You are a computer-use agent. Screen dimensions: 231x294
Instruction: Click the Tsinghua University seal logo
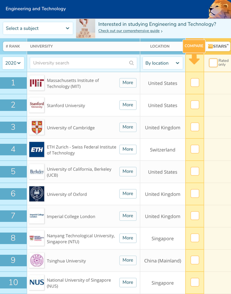[37, 260]
